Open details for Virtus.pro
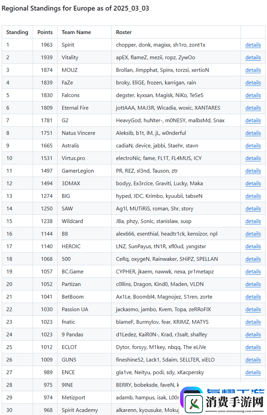Viewport: 267px width, 415px height. click(253, 158)
